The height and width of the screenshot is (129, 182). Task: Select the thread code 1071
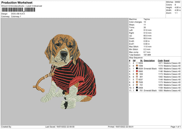[x=161, y=63]
